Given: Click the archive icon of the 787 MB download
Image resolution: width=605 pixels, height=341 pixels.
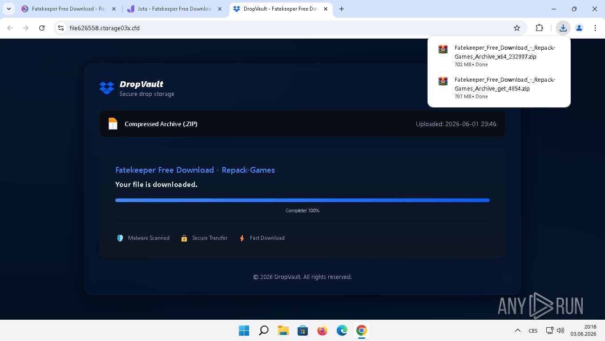Looking at the screenshot, I should 443,81.
